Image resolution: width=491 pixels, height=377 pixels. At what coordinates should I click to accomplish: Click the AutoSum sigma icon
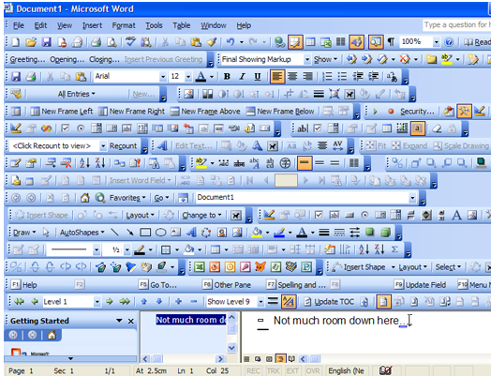point(394,249)
